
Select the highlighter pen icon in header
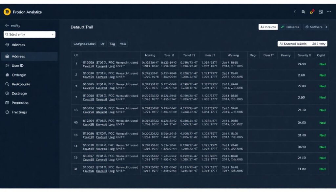tap(312, 11)
